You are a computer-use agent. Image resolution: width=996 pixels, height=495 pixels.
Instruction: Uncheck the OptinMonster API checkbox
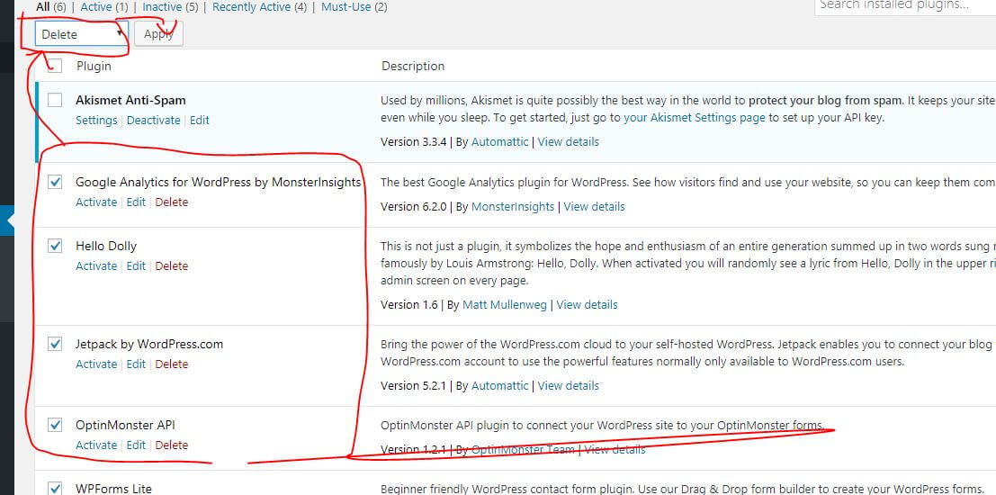point(55,425)
